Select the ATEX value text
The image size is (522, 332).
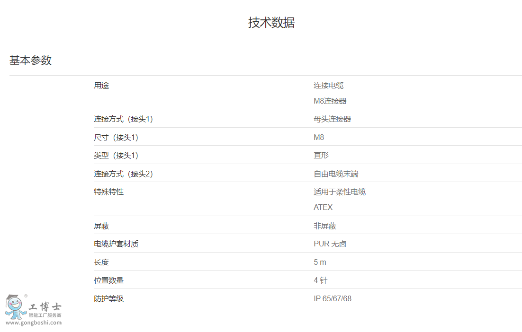click(x=323, y=208)
